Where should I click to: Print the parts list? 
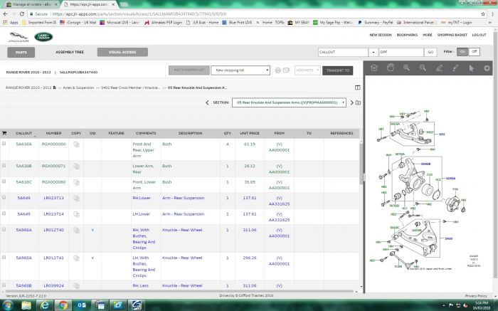[x=278, y=70]
